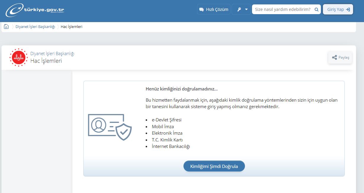
Task: Click the türkiye.gov.tr logo
Action: coord(35,10)
